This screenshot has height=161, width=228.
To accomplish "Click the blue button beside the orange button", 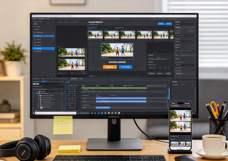I will 125,67.
